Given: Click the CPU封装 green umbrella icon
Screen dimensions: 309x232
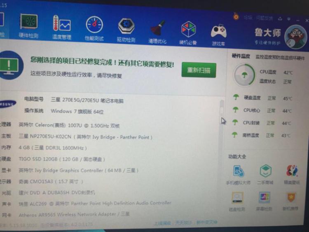Looking at the screenshot, I should (235, 122).
